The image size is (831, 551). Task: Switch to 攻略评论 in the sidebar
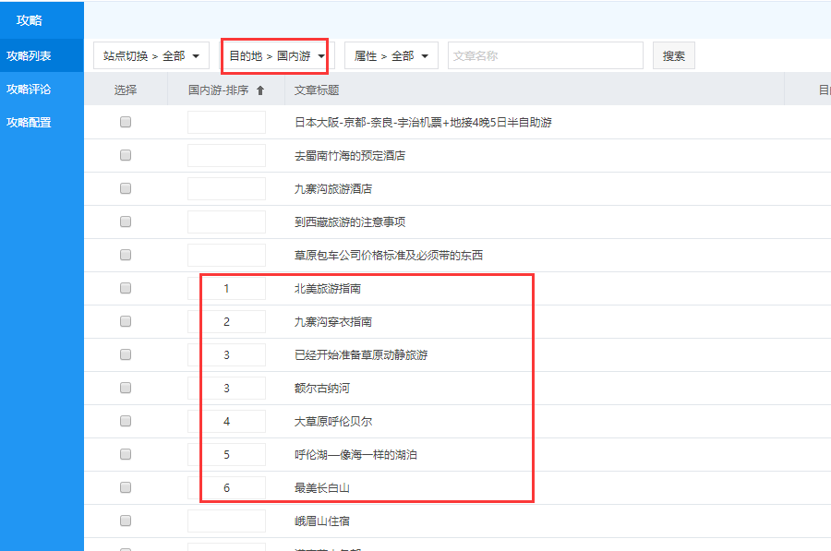(x=29, y=90)
